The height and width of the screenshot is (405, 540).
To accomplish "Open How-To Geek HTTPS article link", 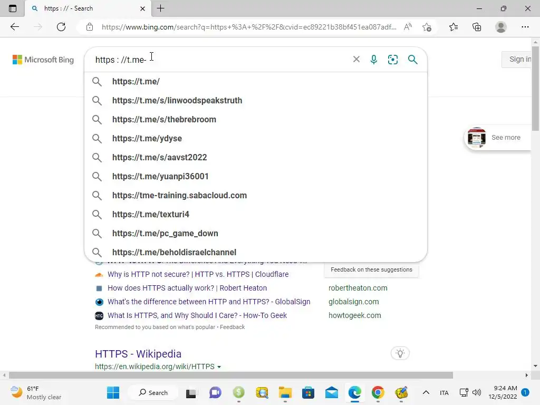I will (197, 315).
